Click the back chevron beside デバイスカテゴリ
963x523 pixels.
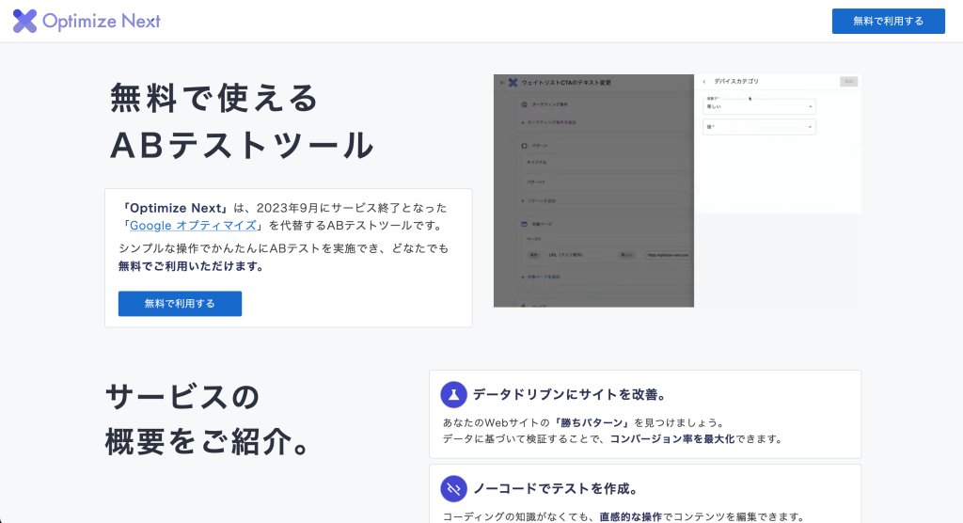703,82
